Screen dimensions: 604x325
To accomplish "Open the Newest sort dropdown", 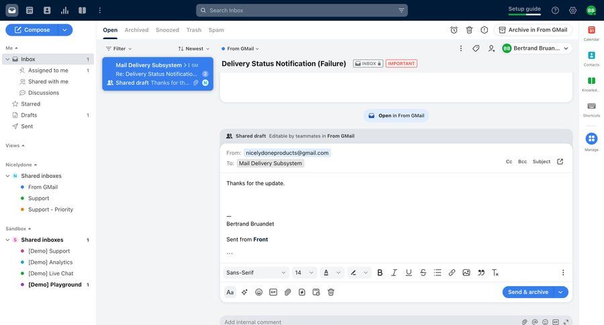I will pos(194,48).
